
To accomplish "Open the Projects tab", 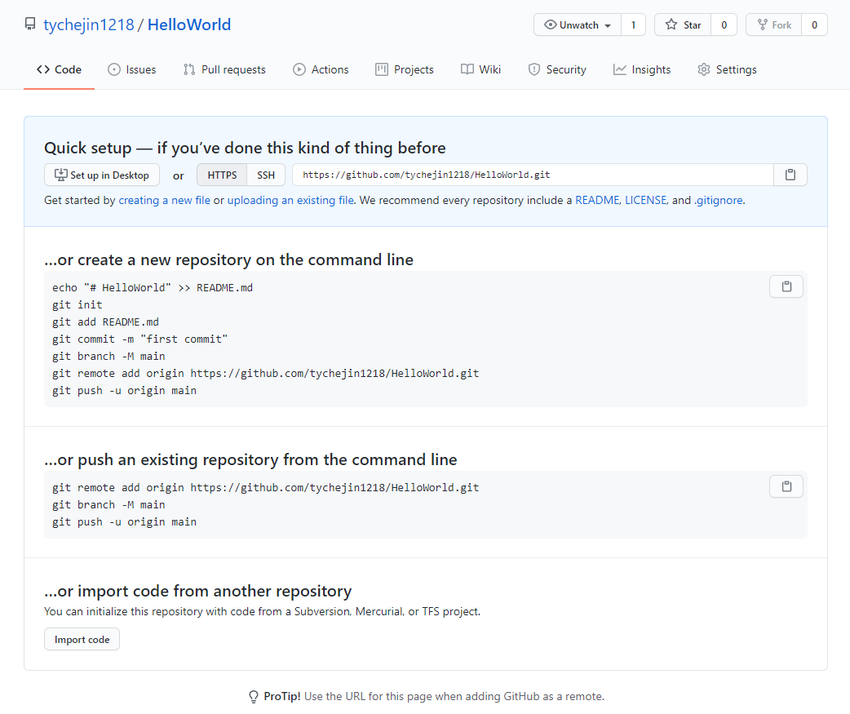I will tap(405, 70).
